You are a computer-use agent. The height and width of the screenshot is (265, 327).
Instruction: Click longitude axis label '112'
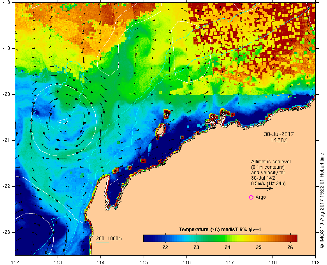point(15,262)
